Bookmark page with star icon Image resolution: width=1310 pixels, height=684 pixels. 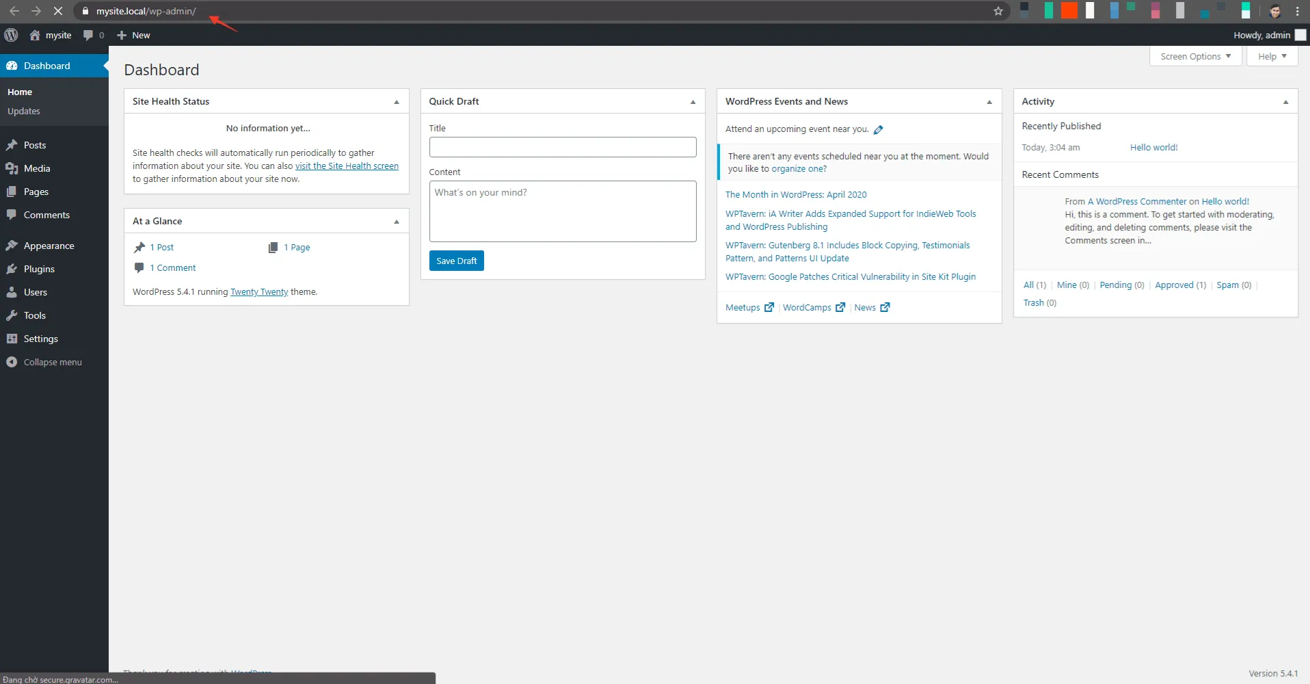(x=998, y=11)
